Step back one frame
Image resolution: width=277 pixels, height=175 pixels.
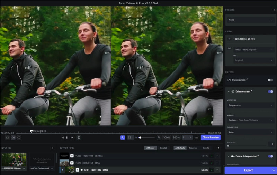point(63,138)
